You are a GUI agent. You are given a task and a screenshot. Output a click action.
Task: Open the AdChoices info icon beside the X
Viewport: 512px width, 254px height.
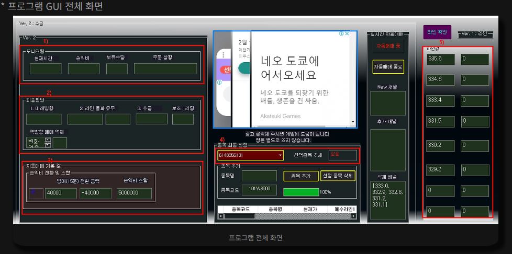[341, 33]
